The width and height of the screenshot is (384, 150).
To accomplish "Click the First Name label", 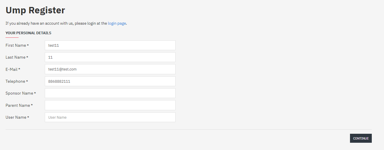I will [16, 45].
